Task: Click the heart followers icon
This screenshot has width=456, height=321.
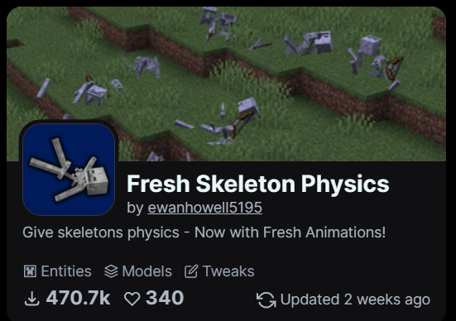Action: (x=132, y=299)
